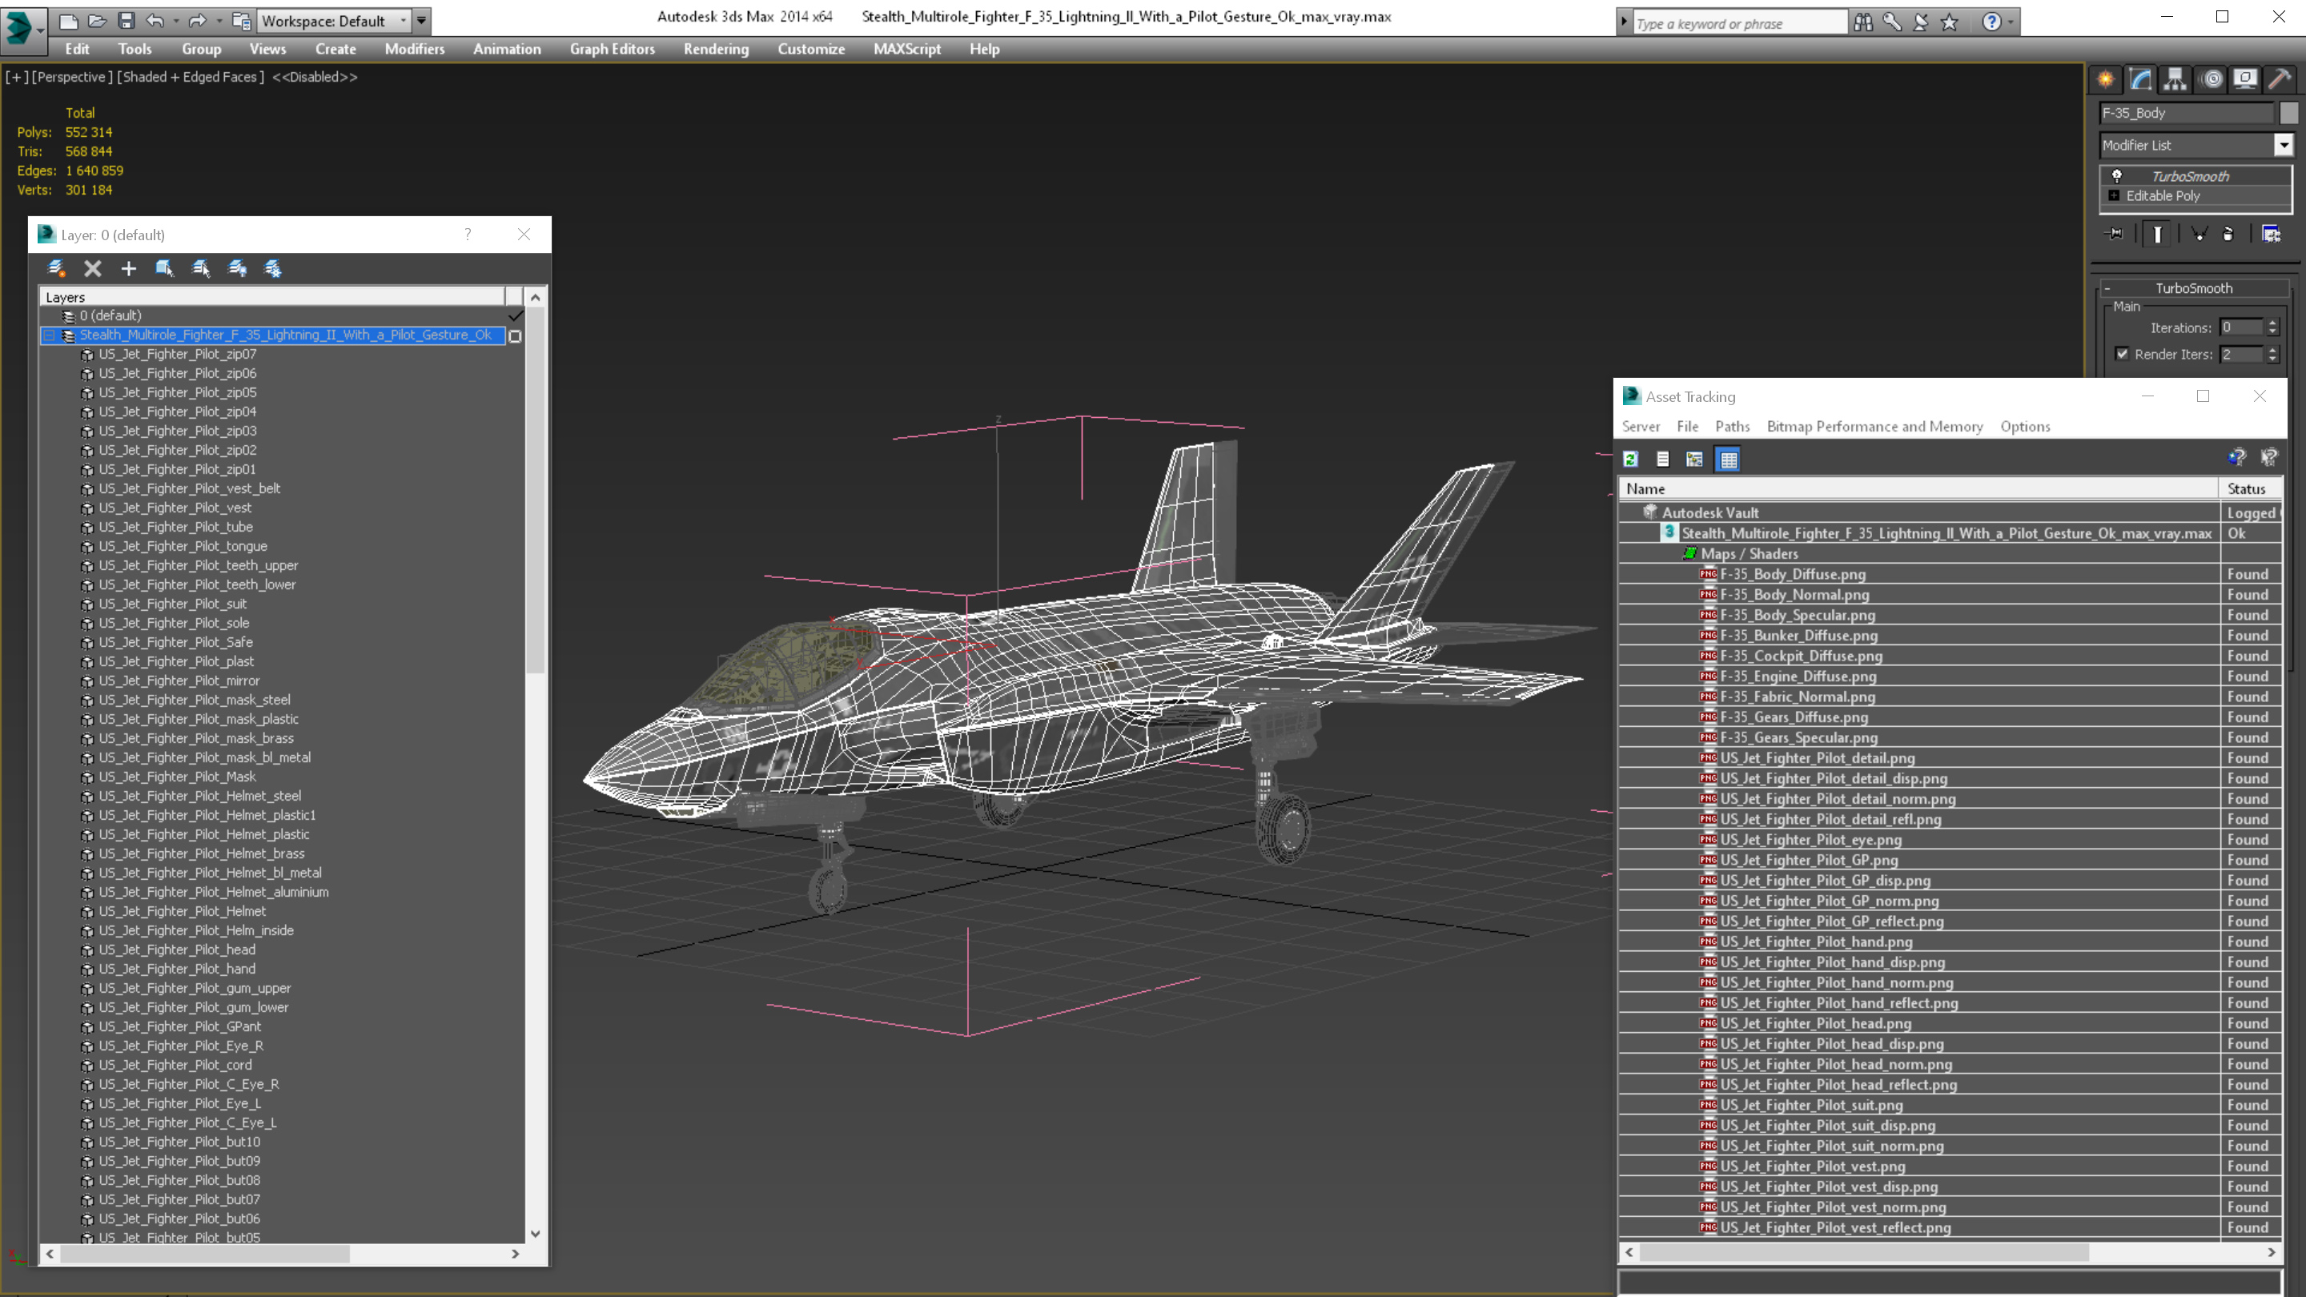Click Create New Layer icon in Layer dialog

pos(56,267)
